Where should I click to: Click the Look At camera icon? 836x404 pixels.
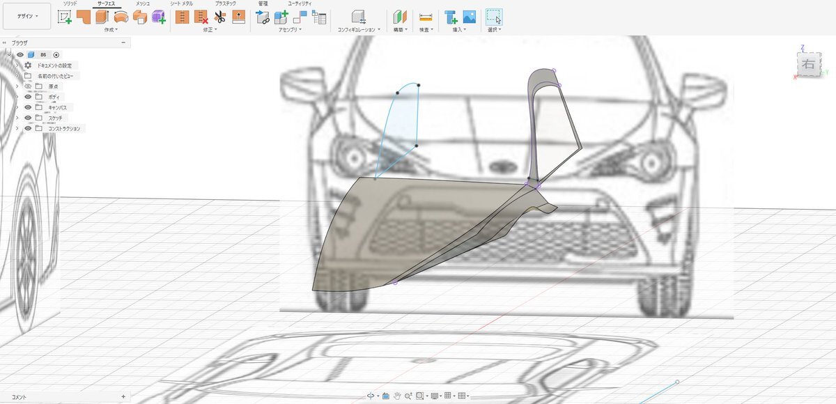385,396
